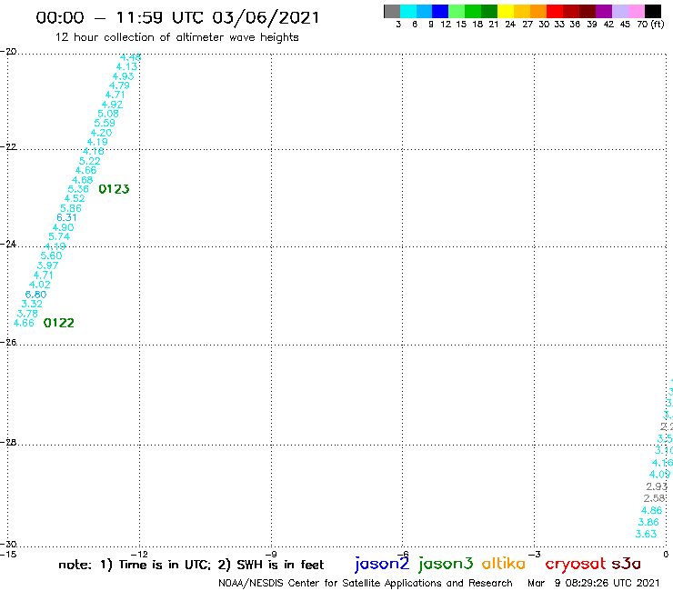Select the 0123 pass time label

(114, 189)
